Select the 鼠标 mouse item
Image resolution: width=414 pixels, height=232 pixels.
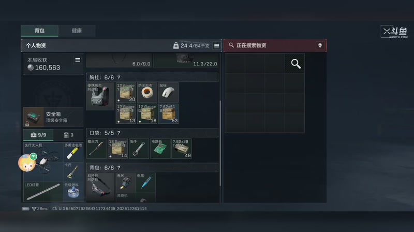coord(168,93)
